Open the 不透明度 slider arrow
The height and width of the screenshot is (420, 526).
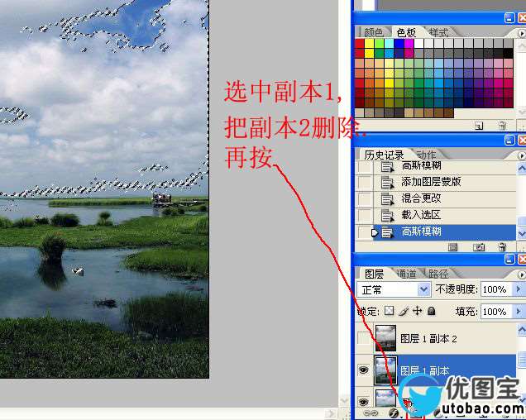click(x=518, y=289)
